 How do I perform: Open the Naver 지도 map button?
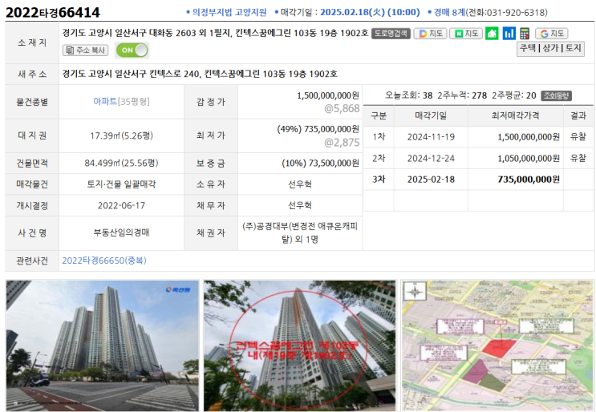point(466,34)
